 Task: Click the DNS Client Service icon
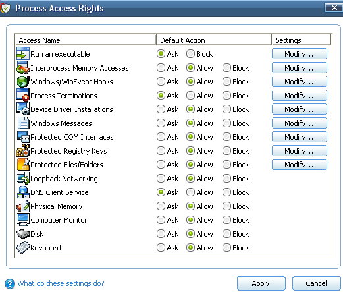23,192
